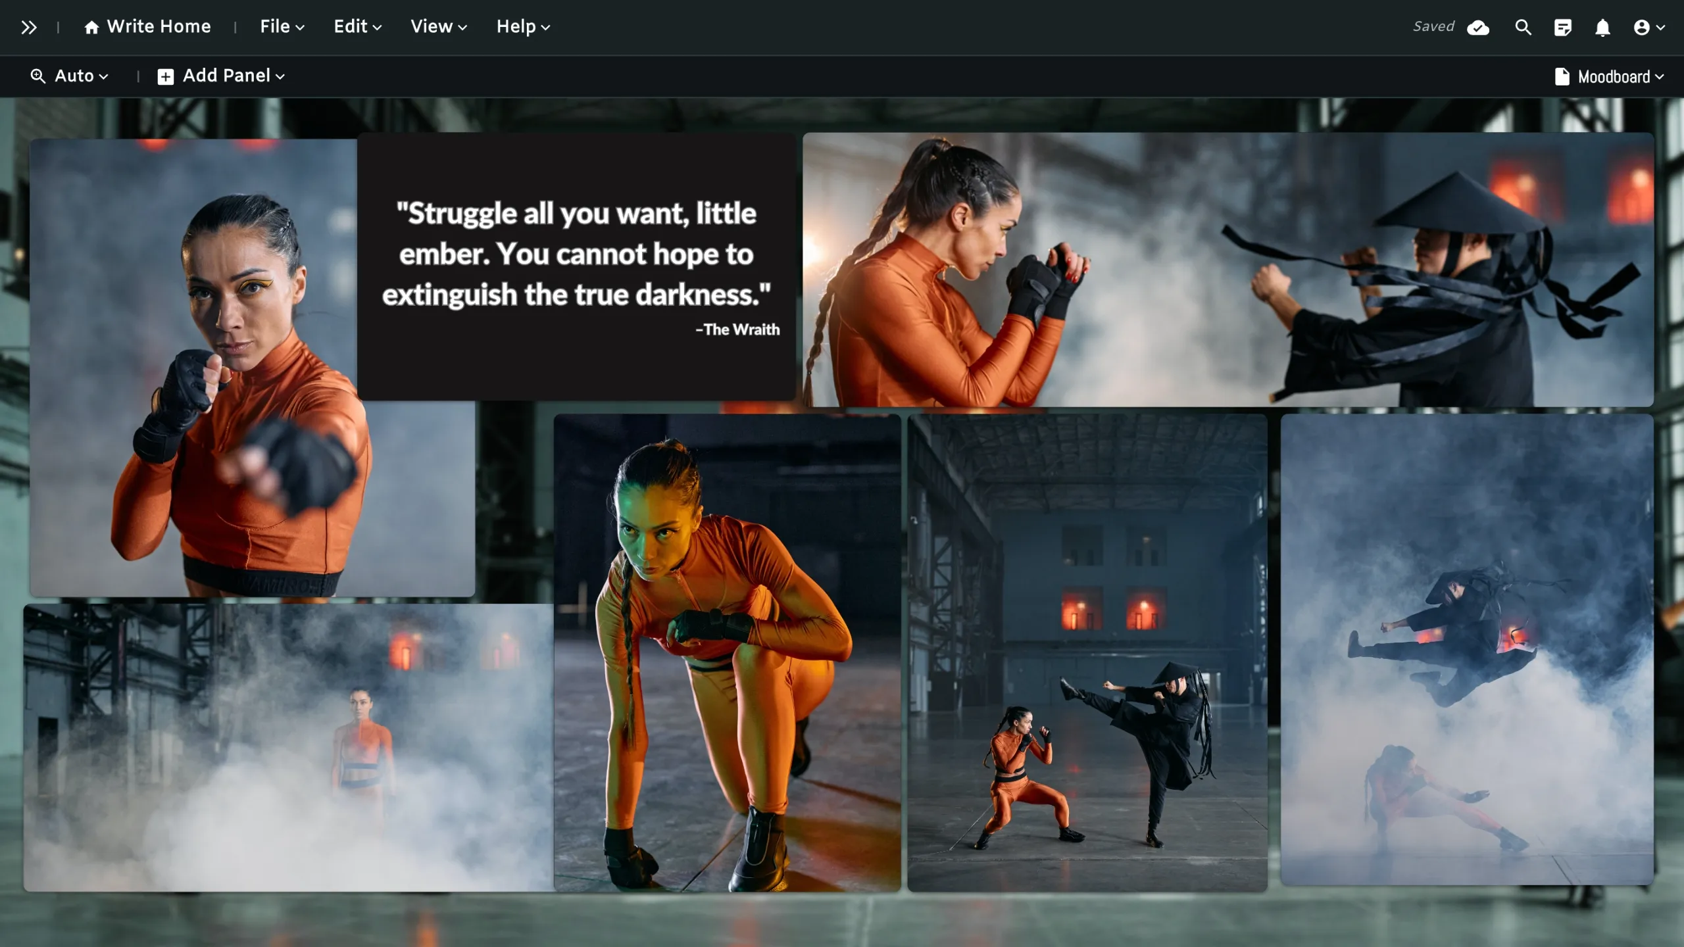
Task: Click the Moodboard document icon
Action: [1562, 76]
